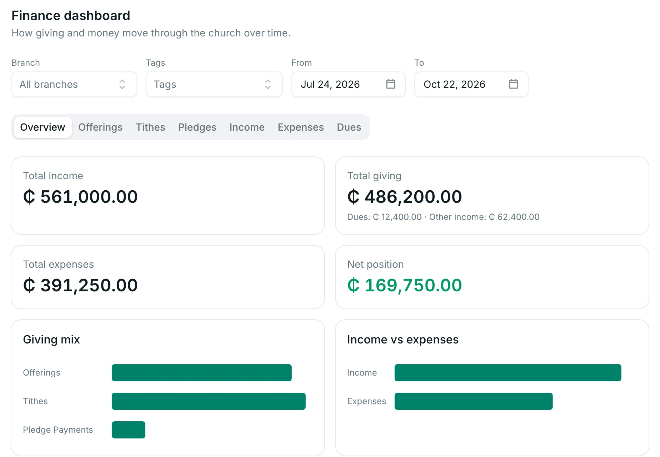Viewport: 660px width, 457px height.
Task: Click the Oct 22, 2026 date field
Action: pos(471,84)
